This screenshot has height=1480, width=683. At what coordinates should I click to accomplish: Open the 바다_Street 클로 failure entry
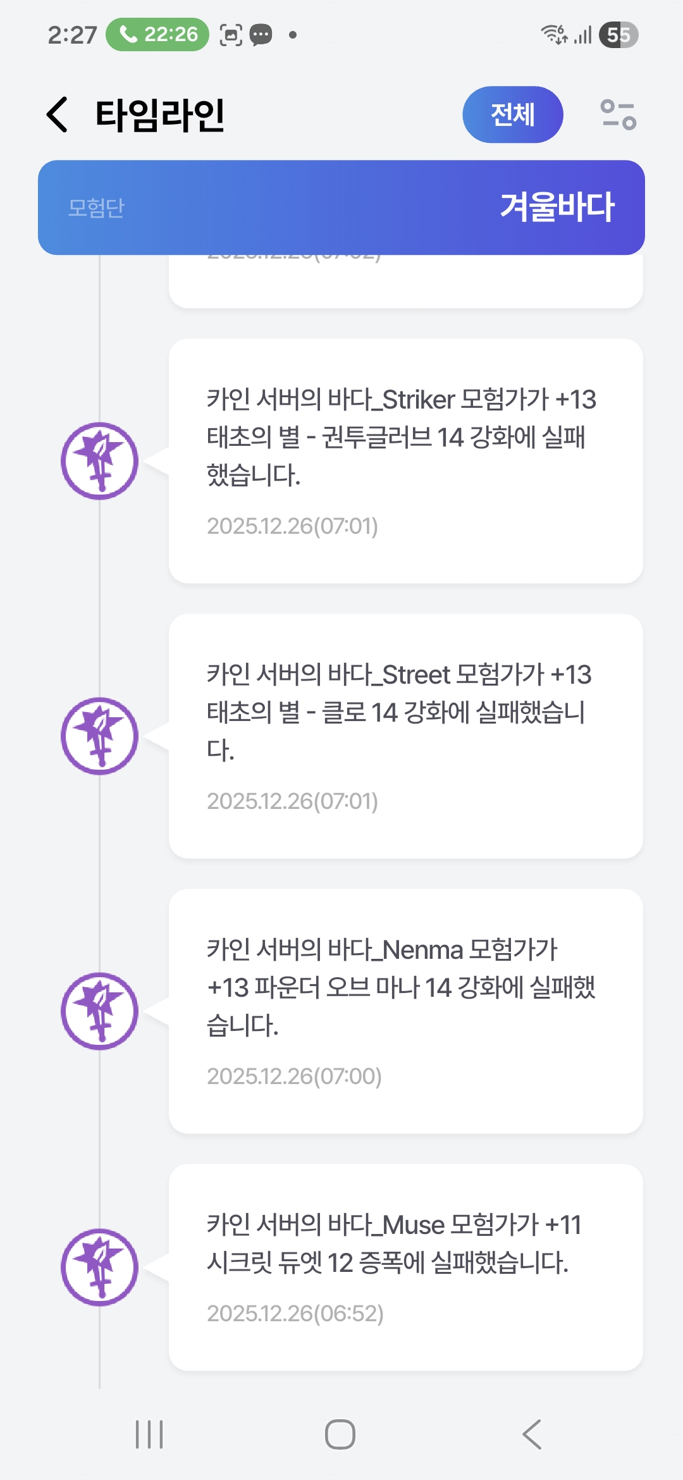click(405, 736)
